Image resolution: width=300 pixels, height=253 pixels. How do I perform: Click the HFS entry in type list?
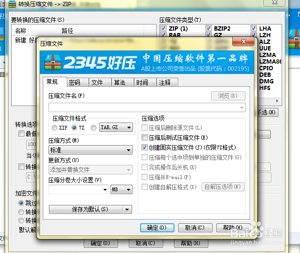tap(265, 88)
